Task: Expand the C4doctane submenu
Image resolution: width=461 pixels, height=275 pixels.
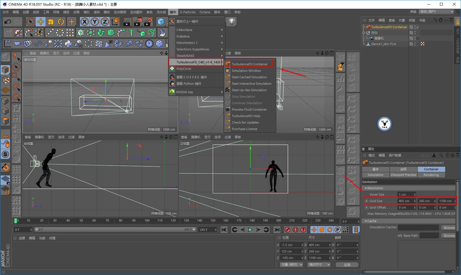Action: click(x=196, y=30)
